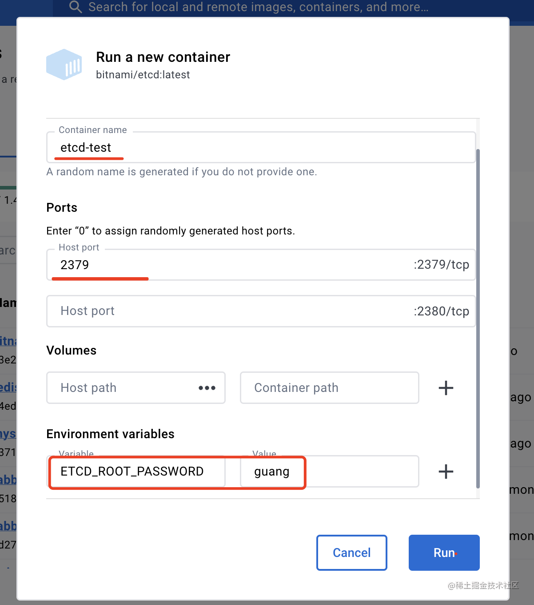Add another volume with plus icon
The image size is (534, 605).
click(446, 388)
